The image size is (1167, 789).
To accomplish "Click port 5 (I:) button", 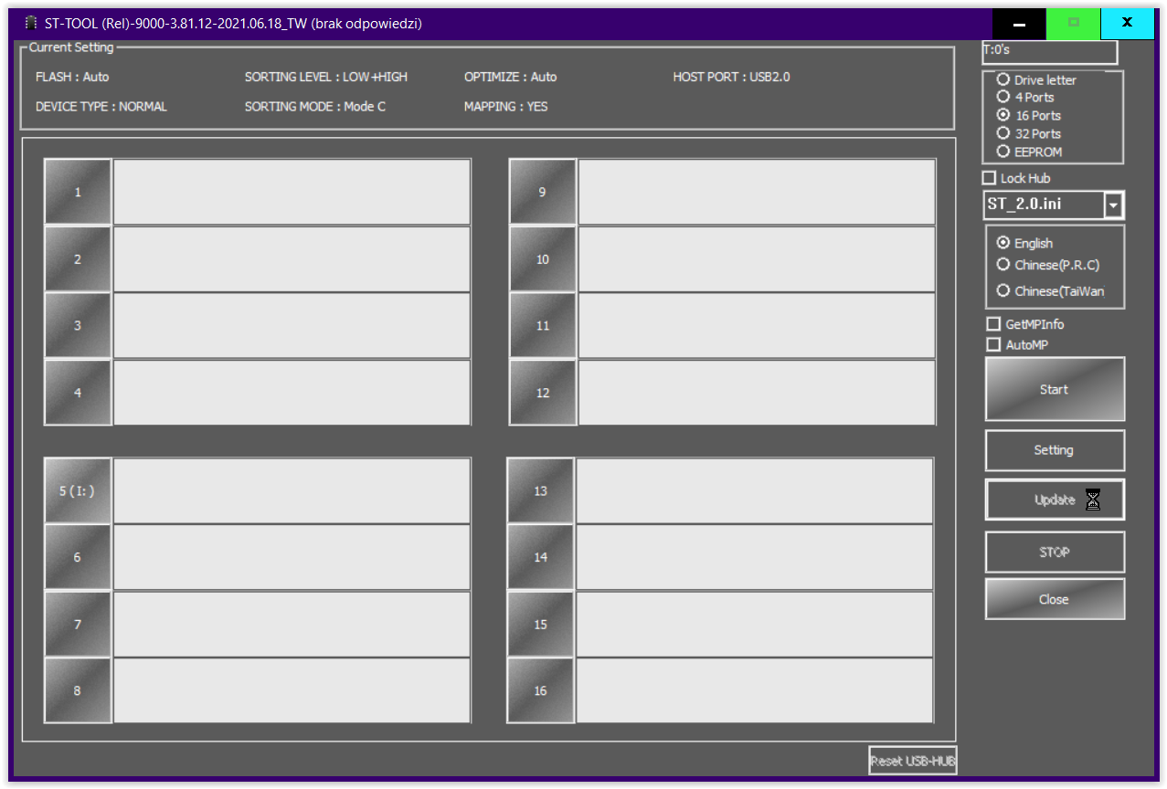I will pyautogui.click(x=78, y=490).
